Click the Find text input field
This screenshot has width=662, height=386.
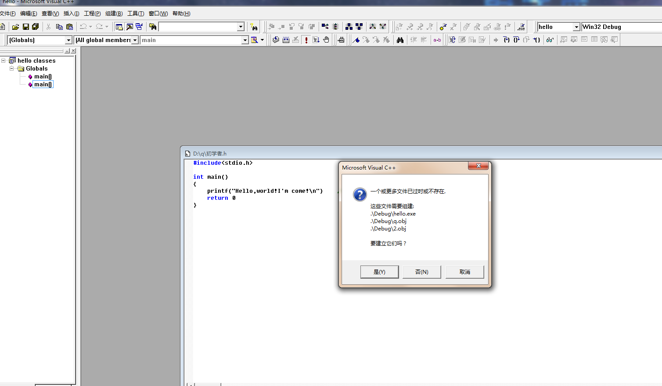(198, 27)
